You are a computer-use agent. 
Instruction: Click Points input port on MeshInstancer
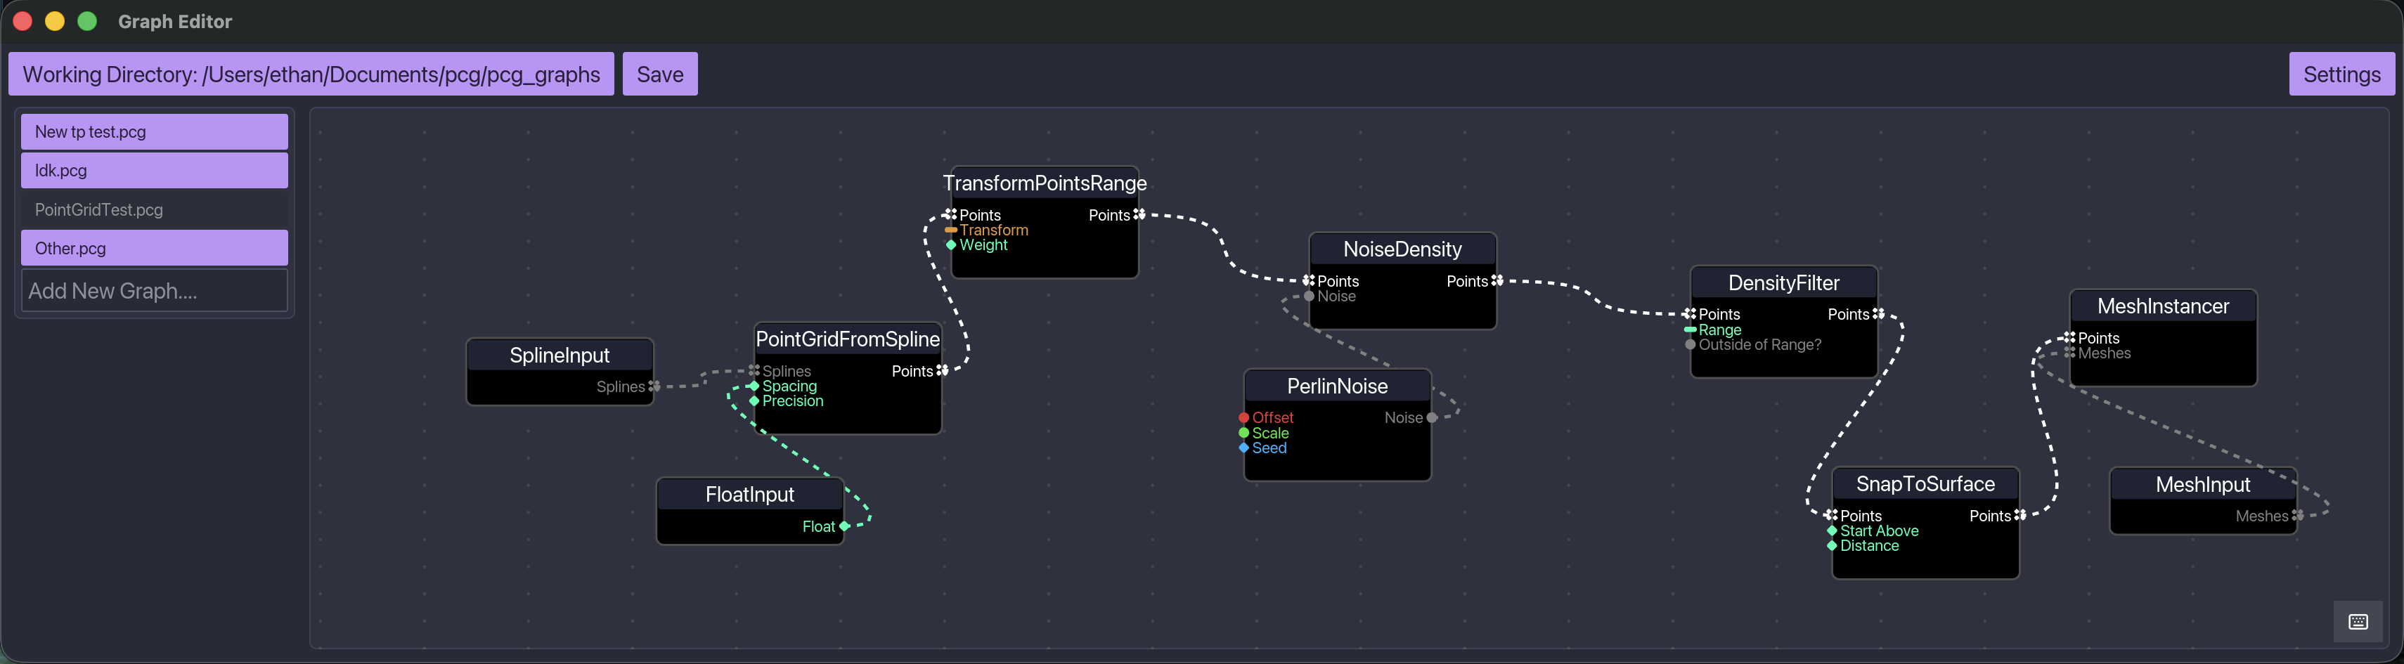(2070, 337)
